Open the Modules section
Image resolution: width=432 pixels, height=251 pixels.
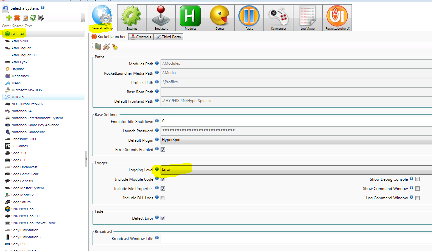click(x=190, y=18)
